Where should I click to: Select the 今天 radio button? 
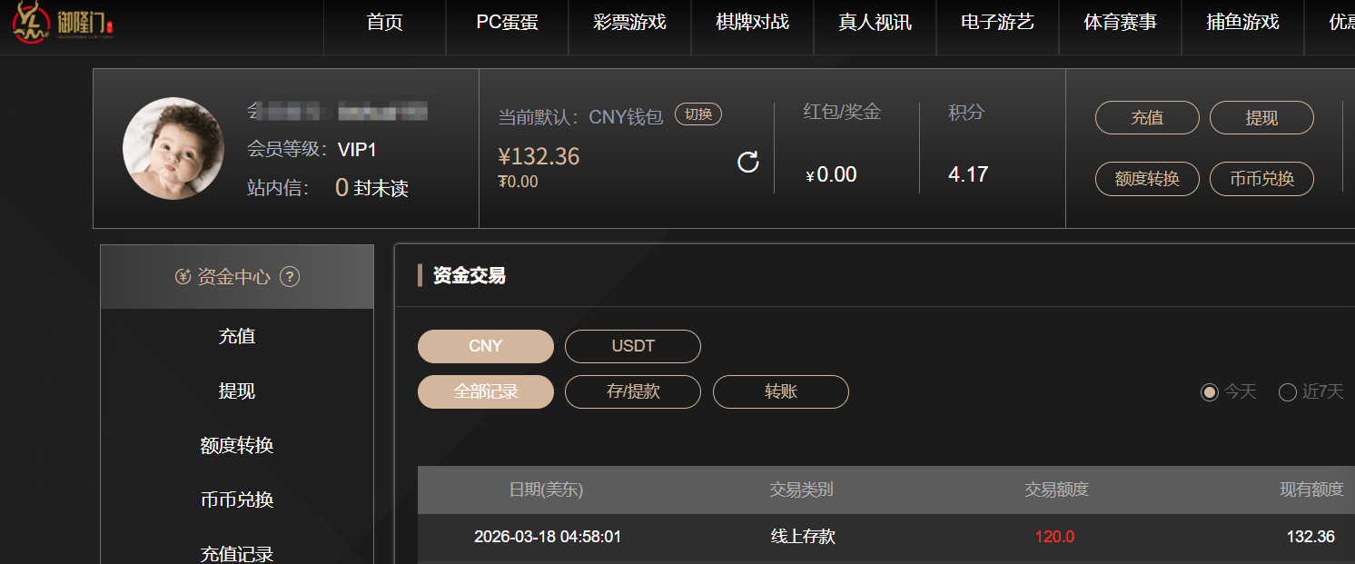point(1209,392)
